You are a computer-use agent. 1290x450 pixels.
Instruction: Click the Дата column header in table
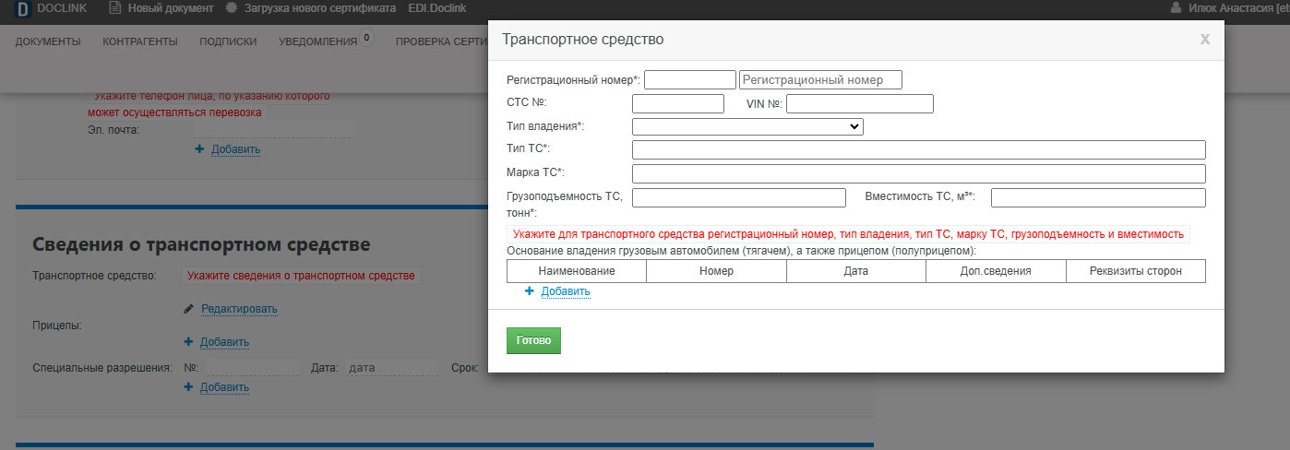click(856, 271)
